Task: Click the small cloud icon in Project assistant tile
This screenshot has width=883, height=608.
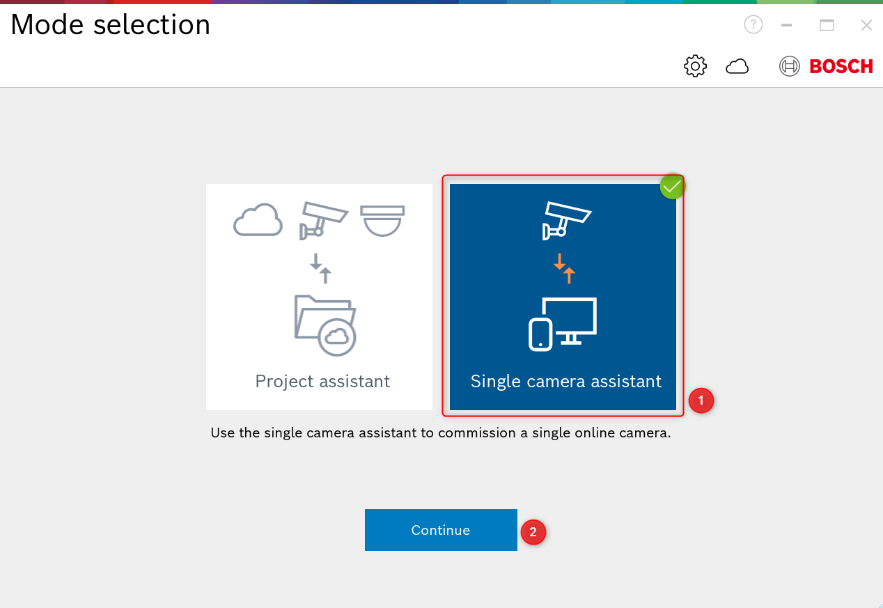Action: click(x=258, y=220)
